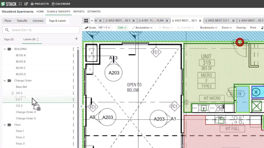
Task: Open the three-dot menu for BLDG A
Action: pyautogui.click(x=73, y=55)
